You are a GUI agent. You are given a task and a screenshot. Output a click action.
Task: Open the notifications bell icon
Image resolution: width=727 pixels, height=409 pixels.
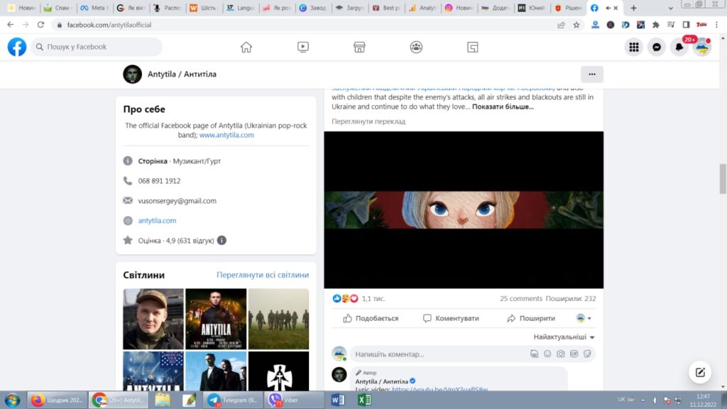tap(679, 48)
